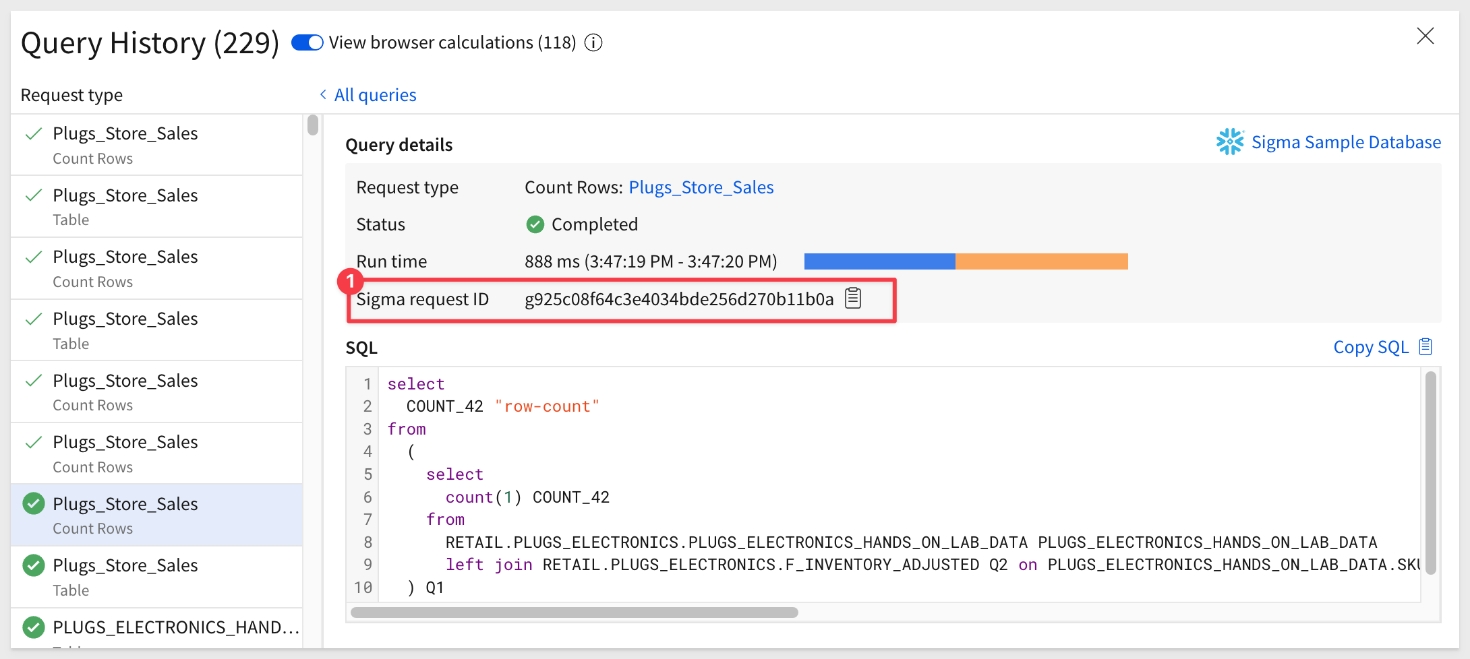Image resolution: width=1470 pixels, height=659 pixels.
Task: Click the Snowflake logo icon
Action: [x=1230, y=142]
